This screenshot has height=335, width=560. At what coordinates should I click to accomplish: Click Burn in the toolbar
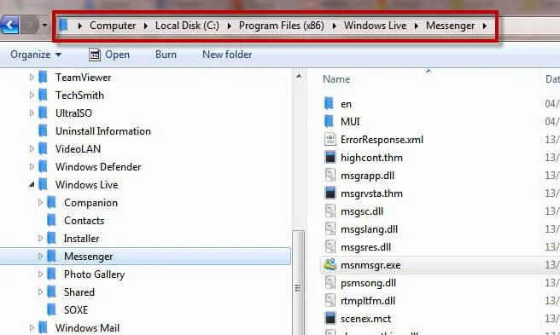coord(166,55)
